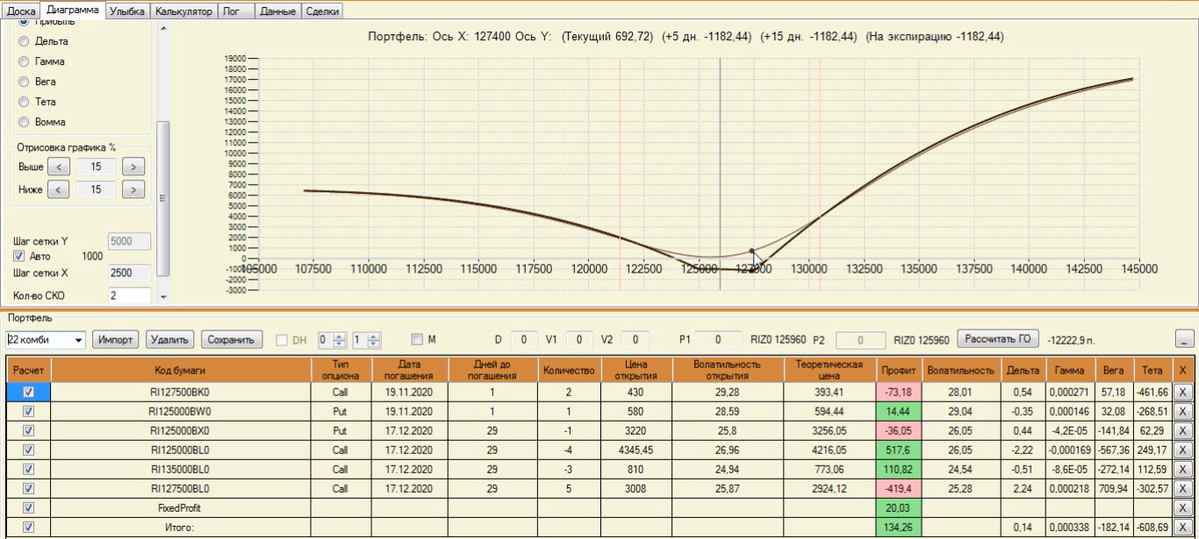This screenshot has width=1199, height=539.
Task: Select the Гамма radio button
Action: [x=24, y=61]
